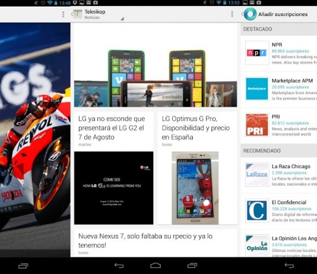Viewport: 317px width, 274px height.
Task: Click the Teknikop title text
Action: pyautogui.click(x=95, y=12)
